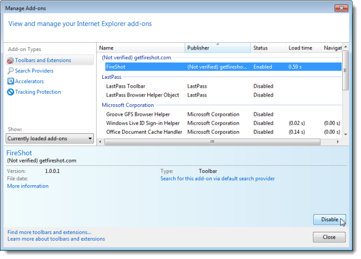Click the Search Providers magnifier icon
This screenshot has width=361, height=259.
[x=11, y=71]
